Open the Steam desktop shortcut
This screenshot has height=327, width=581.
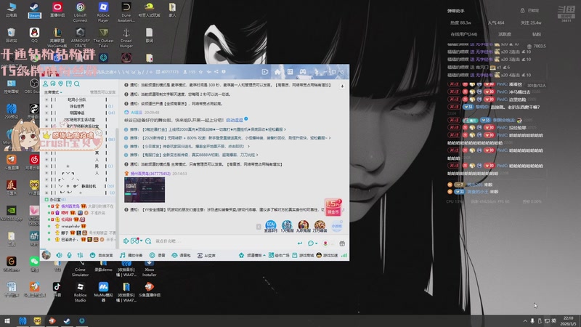point(34,10)
